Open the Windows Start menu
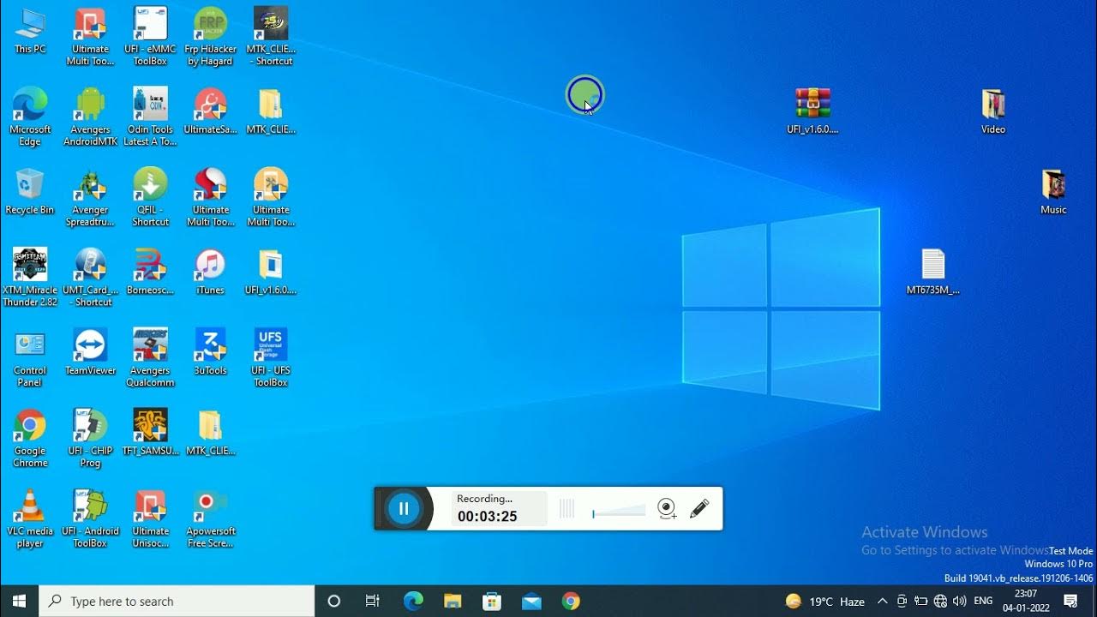 (x=19, y=601)
